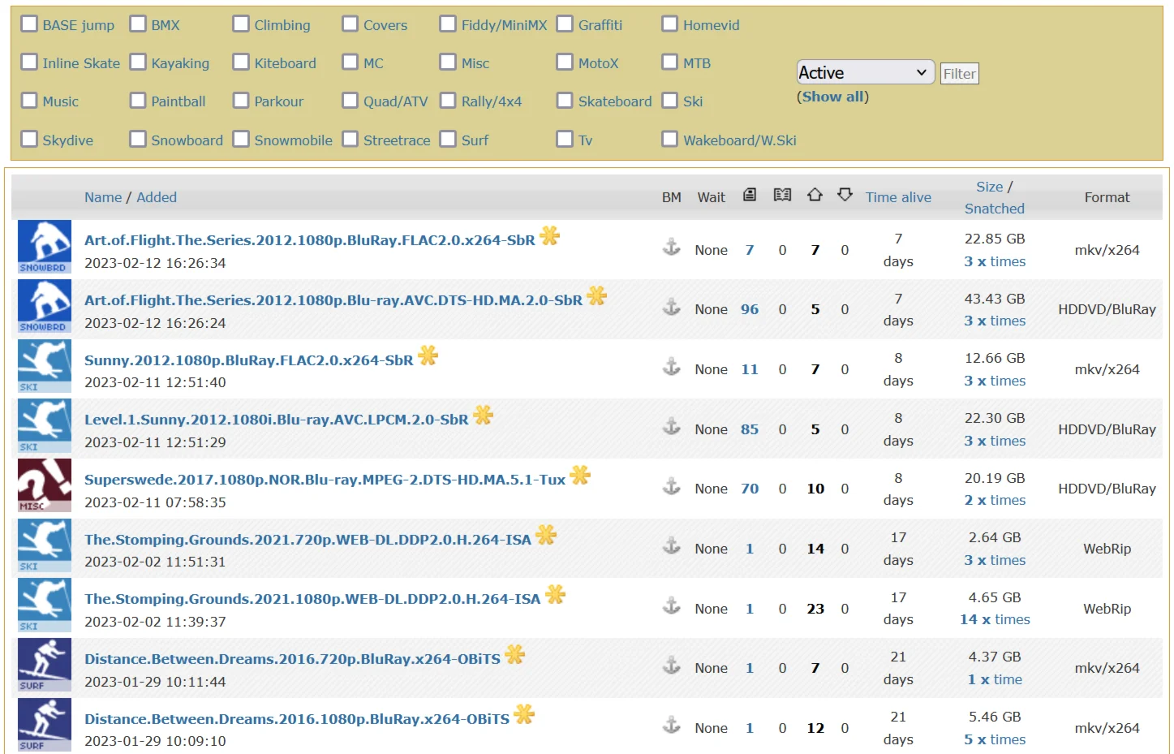
Task: Click the yellow star beside Superswede.2017 title
Action: click(580, 475)
